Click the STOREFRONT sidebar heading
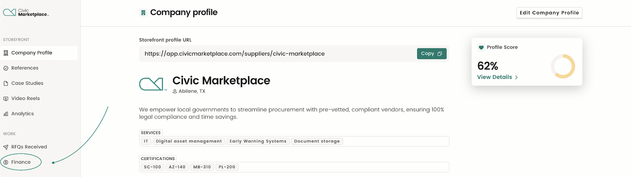This screenshot has height=177, width=631. (x=16, y=40)
